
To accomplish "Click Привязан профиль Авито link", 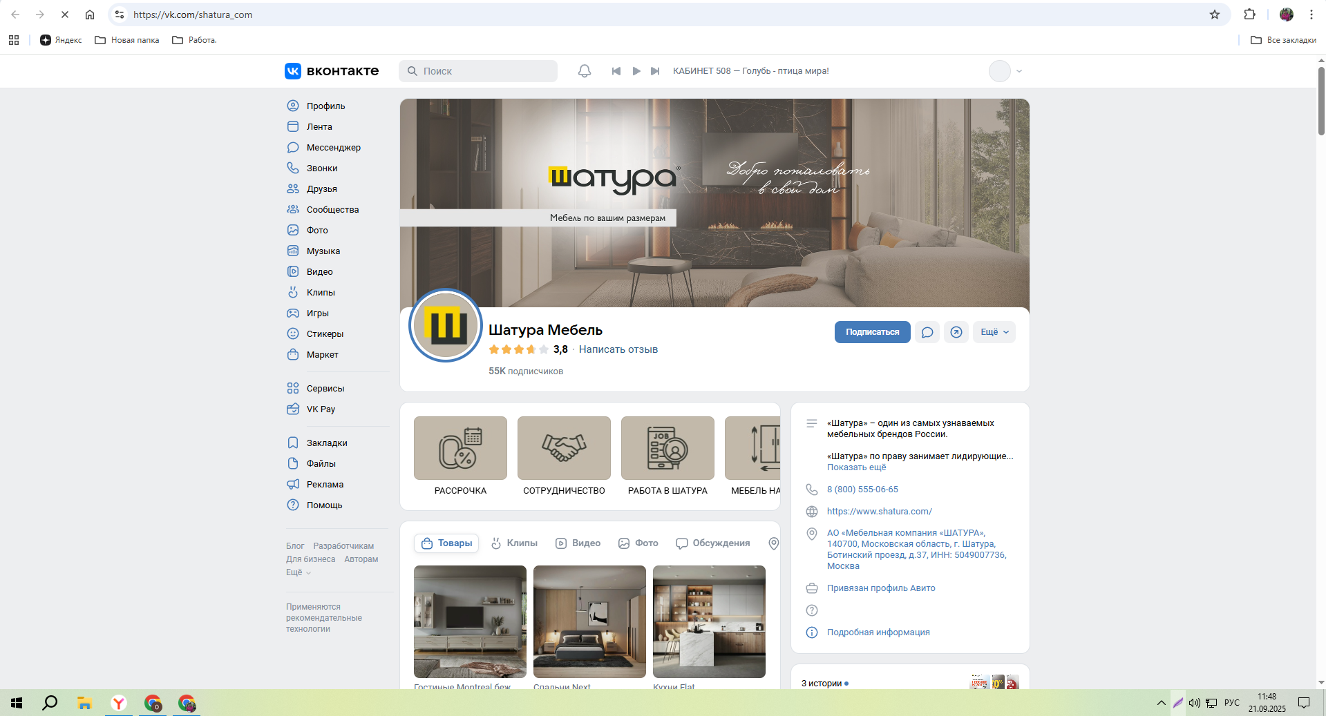I will (x=881, y=588).
